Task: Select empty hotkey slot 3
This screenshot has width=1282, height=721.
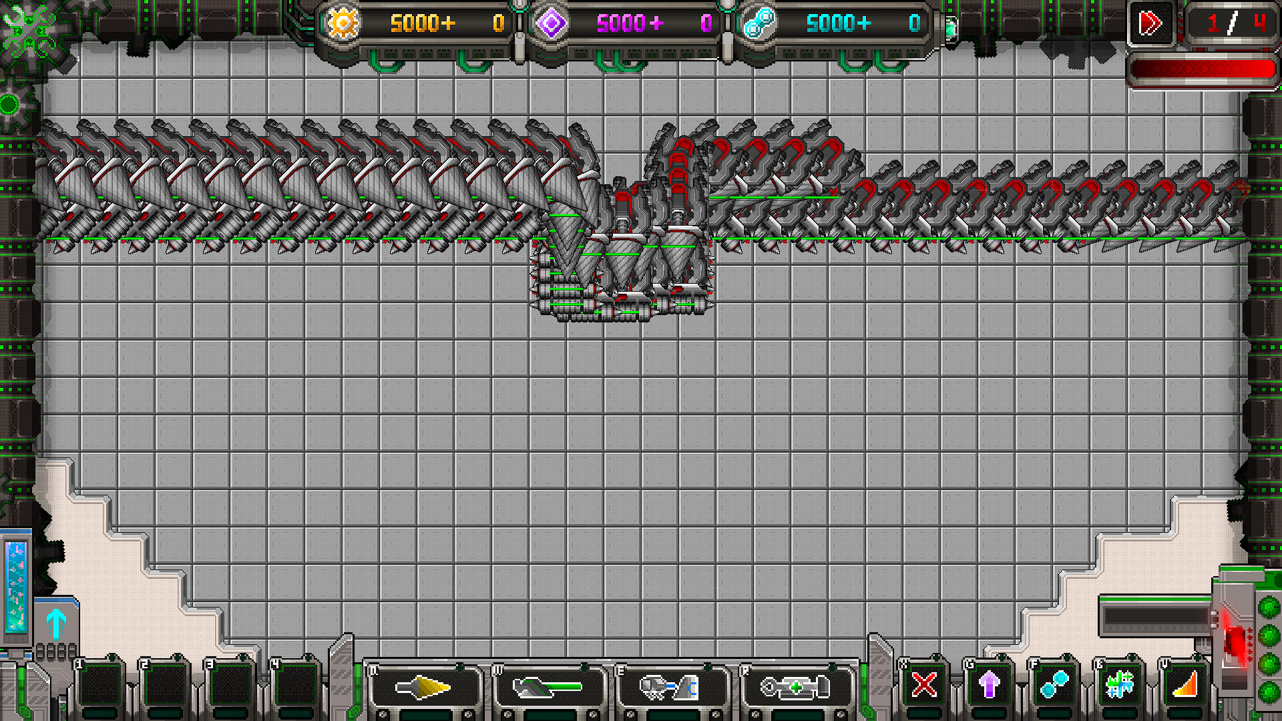Action: tap(230, 685)
